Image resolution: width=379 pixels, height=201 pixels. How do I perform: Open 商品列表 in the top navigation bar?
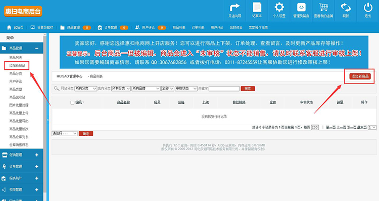point(179,28)
